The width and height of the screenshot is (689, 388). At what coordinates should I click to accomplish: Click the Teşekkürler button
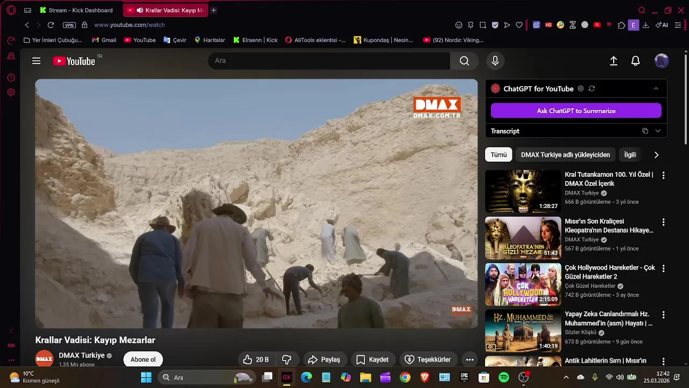(428, 359)
